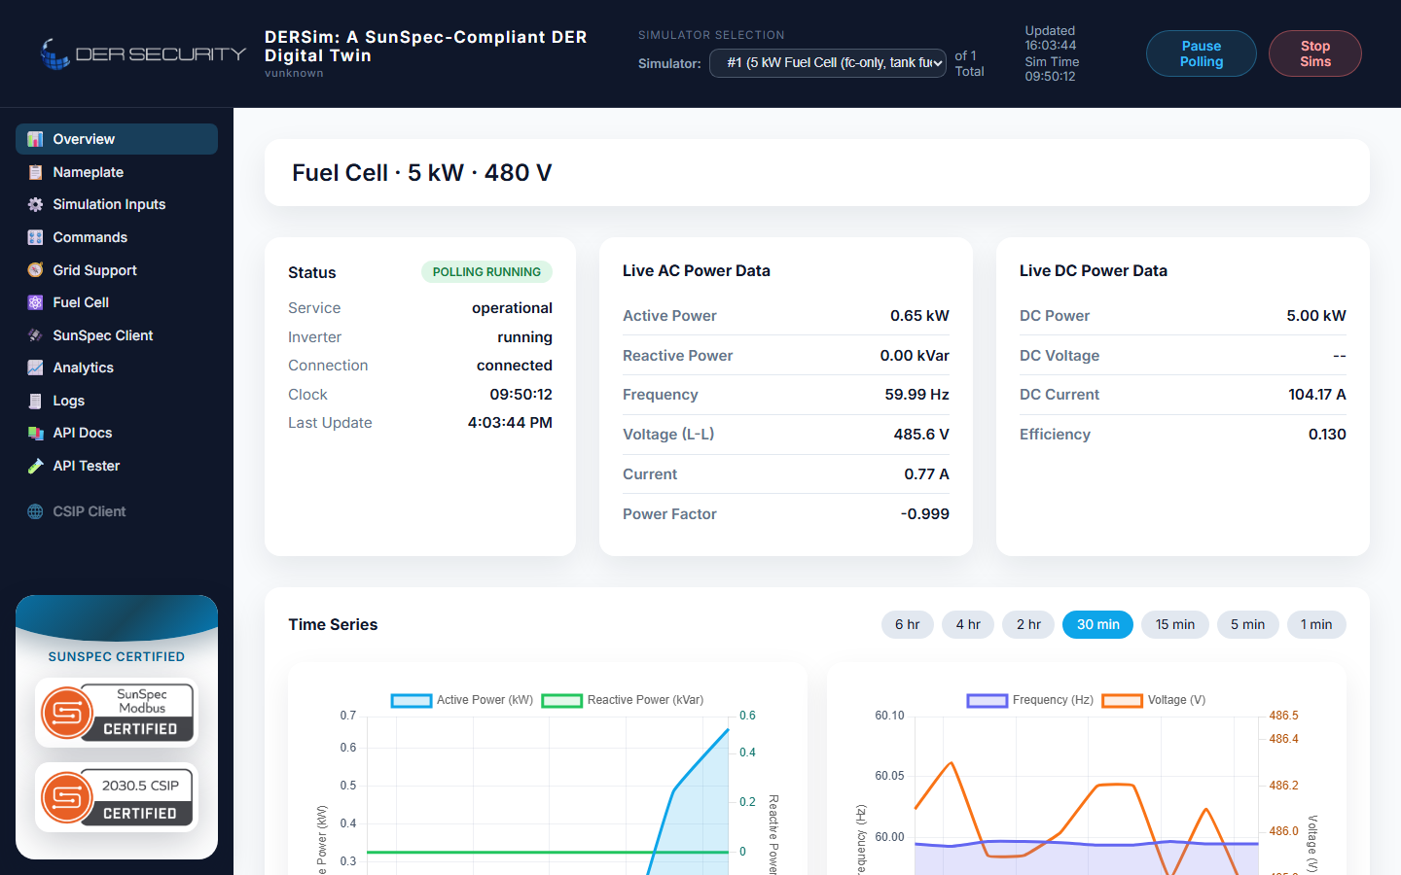Open the Simulator selection dropdown
This screenshot has height=875, width=1401.
pos(828,62)
